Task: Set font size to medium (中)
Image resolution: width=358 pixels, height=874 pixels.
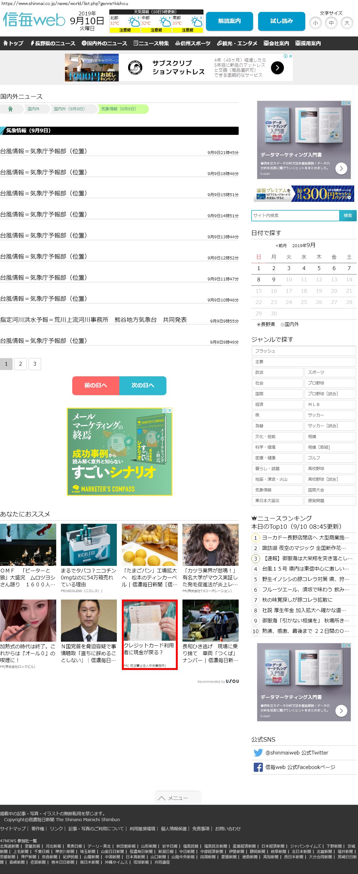Action: [x=331, y=23]
